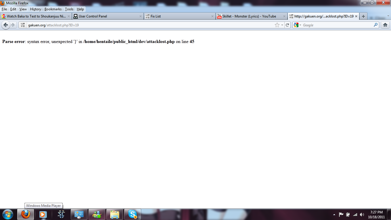Click the Forward arrow button
391x220 pixels.
[13, 25]
